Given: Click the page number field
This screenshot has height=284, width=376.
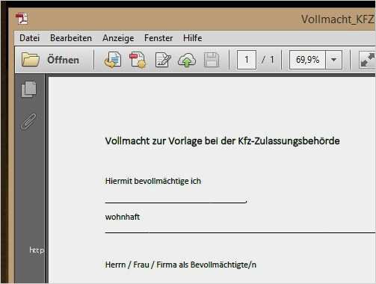Looking at the screenshot, I should tap(247, 60).
